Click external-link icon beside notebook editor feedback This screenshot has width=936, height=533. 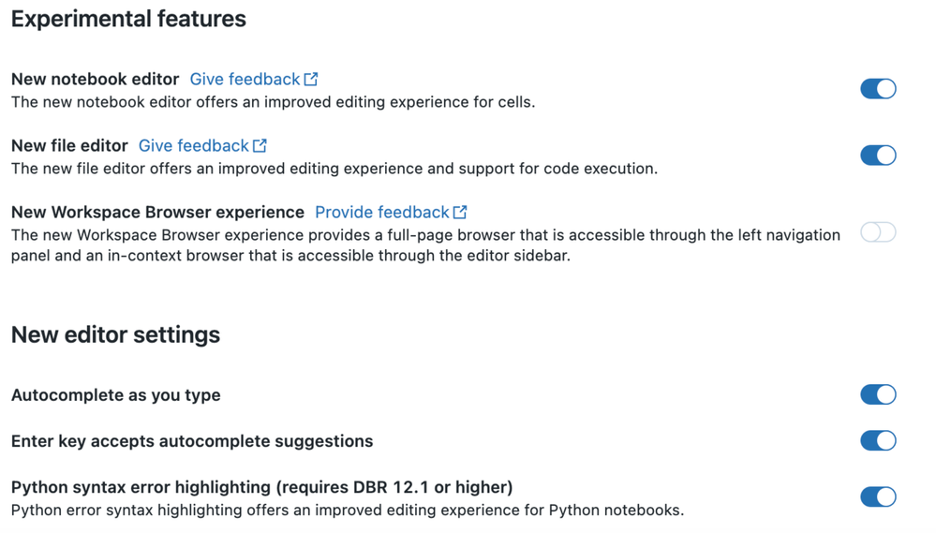[x=311, y=80]
